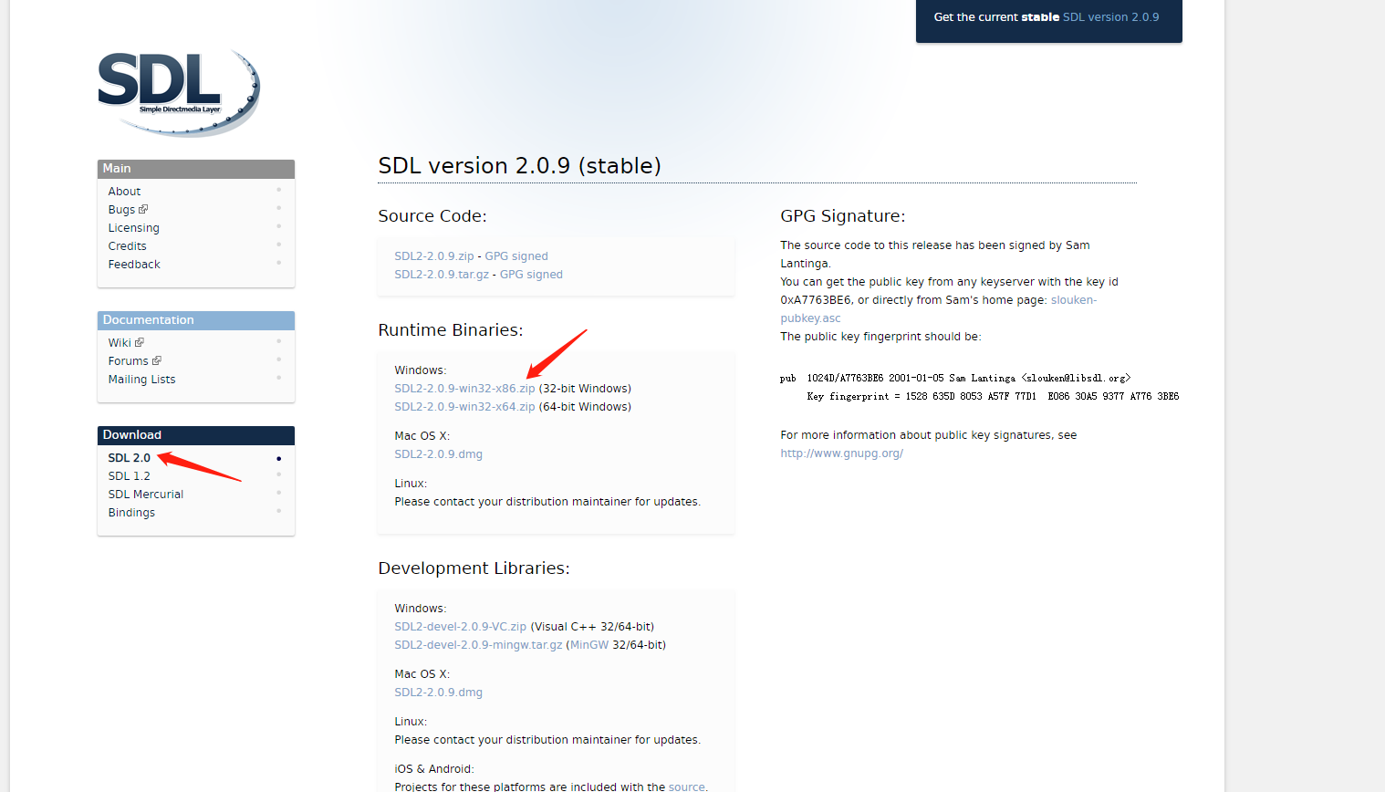Download SDL2-devel-2.0.9-VC.zip development library

[460, 627]
